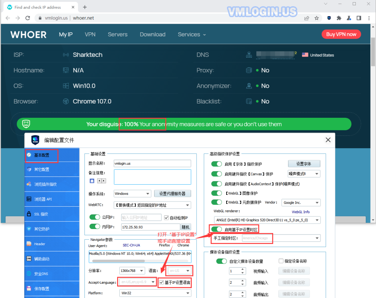This screenshot has height=298, width=376.
Task: Toggle 启用基于IP设置时区 switch
Action: tap(217, 229)
